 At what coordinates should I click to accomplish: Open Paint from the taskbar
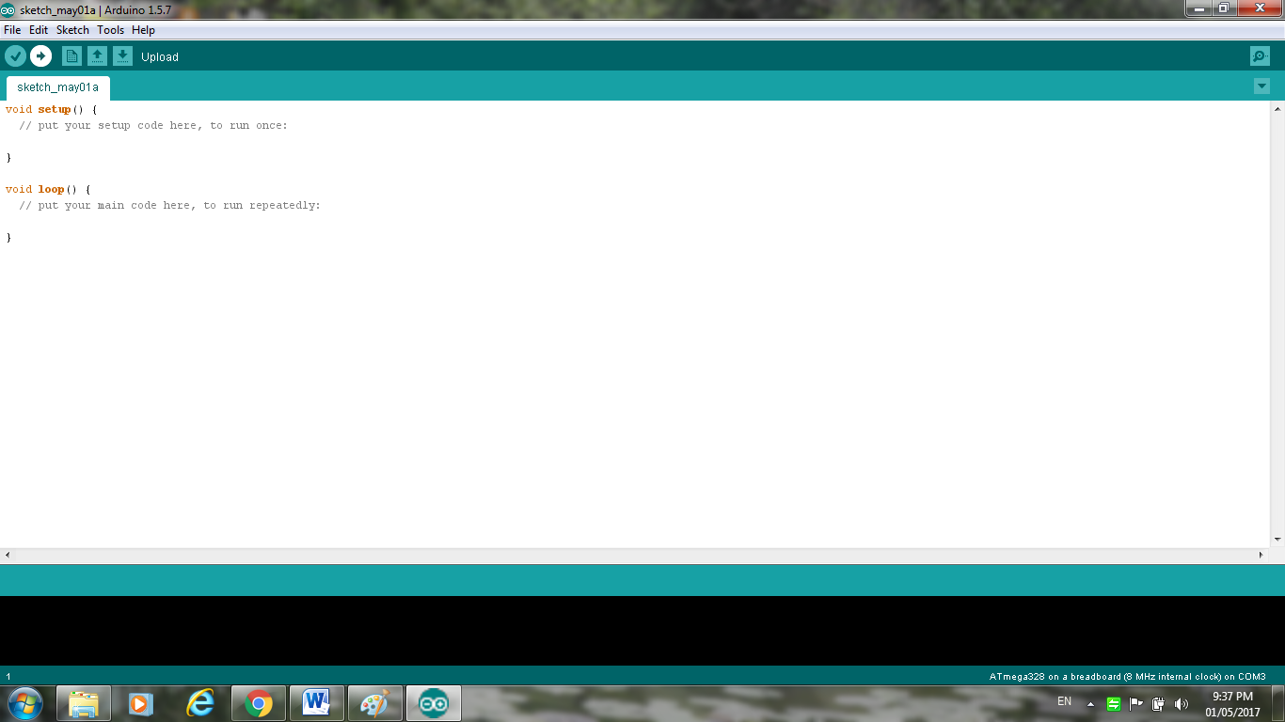[x=374, y=703]
